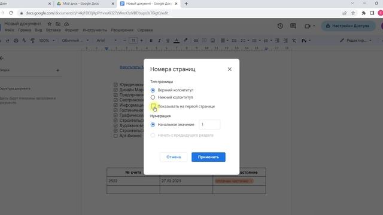The height and width of the screenshot is (215, 383).
Task: Toggle the show on first page checkbox
Action: pos(153,106)
